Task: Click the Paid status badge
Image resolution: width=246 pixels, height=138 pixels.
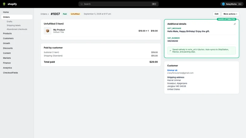Action: click(x=65, y=14)
